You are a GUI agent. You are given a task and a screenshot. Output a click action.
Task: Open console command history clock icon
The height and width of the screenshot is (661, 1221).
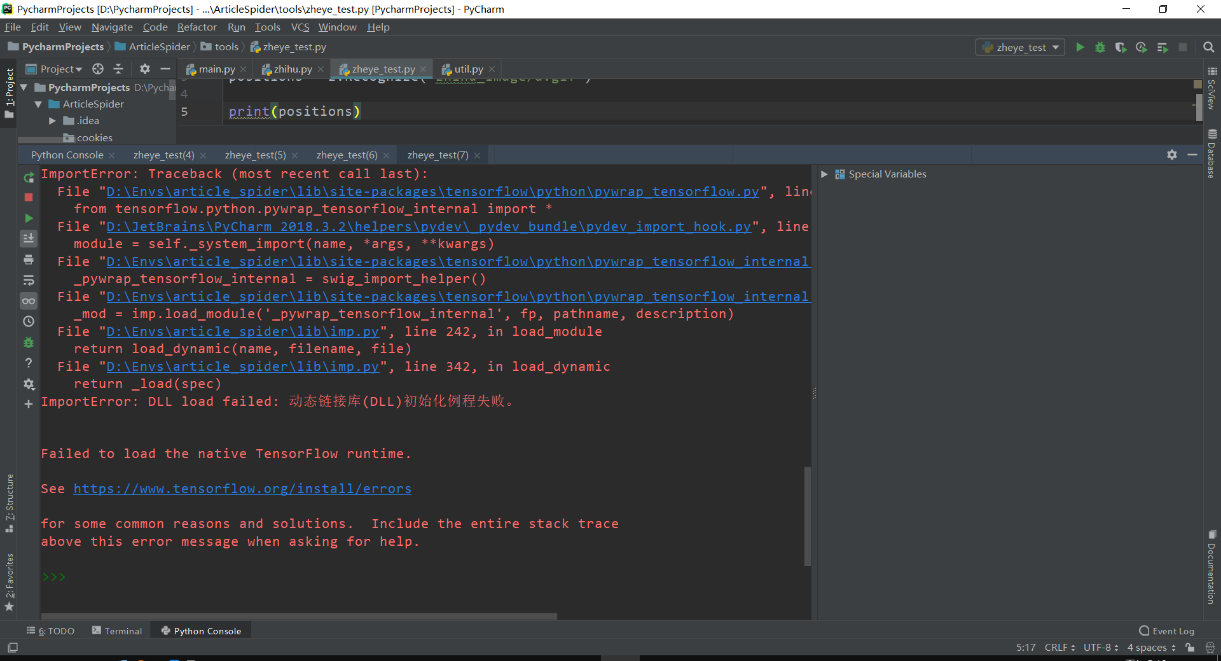pyautogui.click(x=29, y=322)
